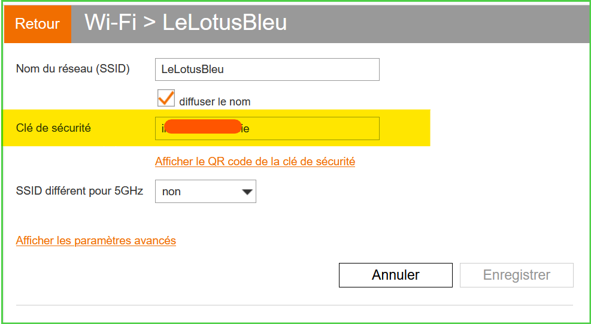This screenshot has width=591, height=324.
Task: Click the "Nom du réseau (SSID)" label
Action: point(72,69)
